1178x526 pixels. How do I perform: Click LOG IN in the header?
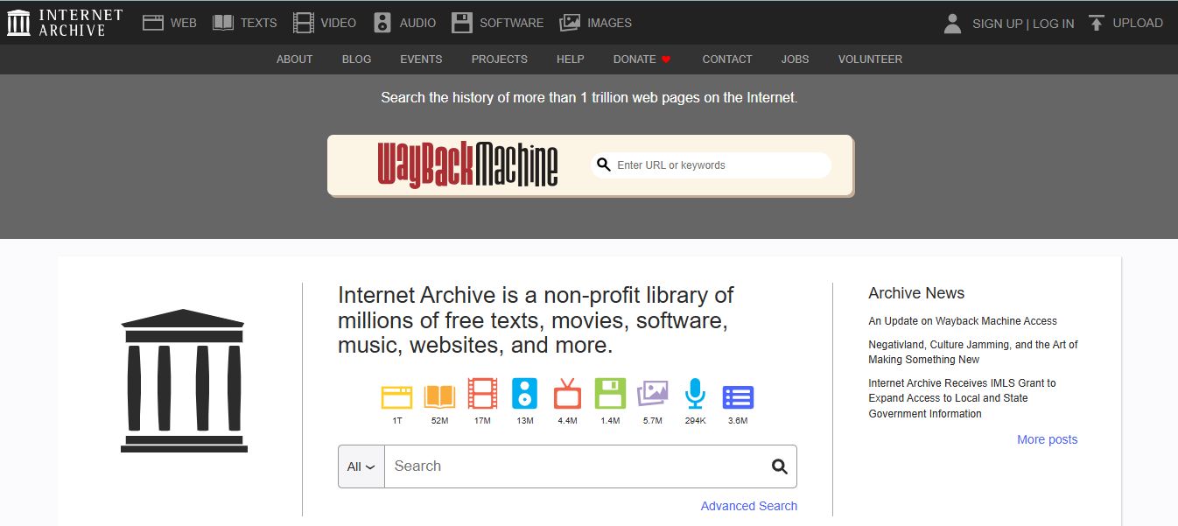(1053, 24)
